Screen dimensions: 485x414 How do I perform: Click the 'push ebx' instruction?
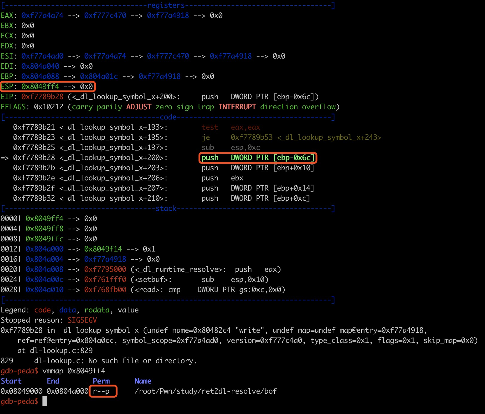click(222, 178)
